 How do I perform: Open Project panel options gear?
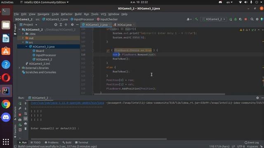[x=72, y=25]
